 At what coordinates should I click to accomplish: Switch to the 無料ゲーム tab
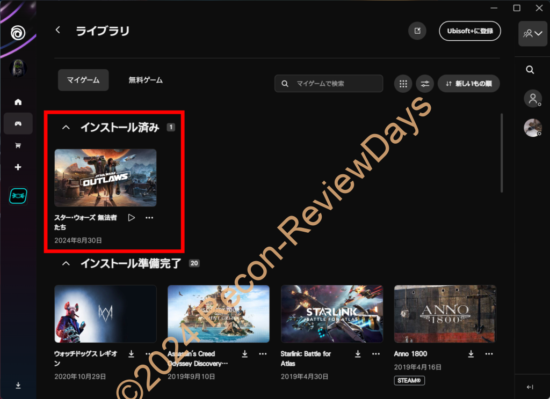coord(146,80)
